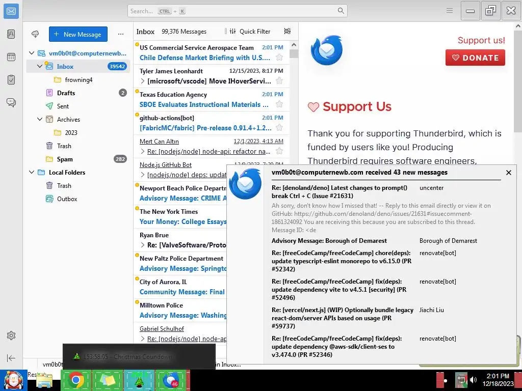The height and width of the screenshot is (391, 522).
Task: Click the Get Messages cloud icon
Action: pos(35,34)
